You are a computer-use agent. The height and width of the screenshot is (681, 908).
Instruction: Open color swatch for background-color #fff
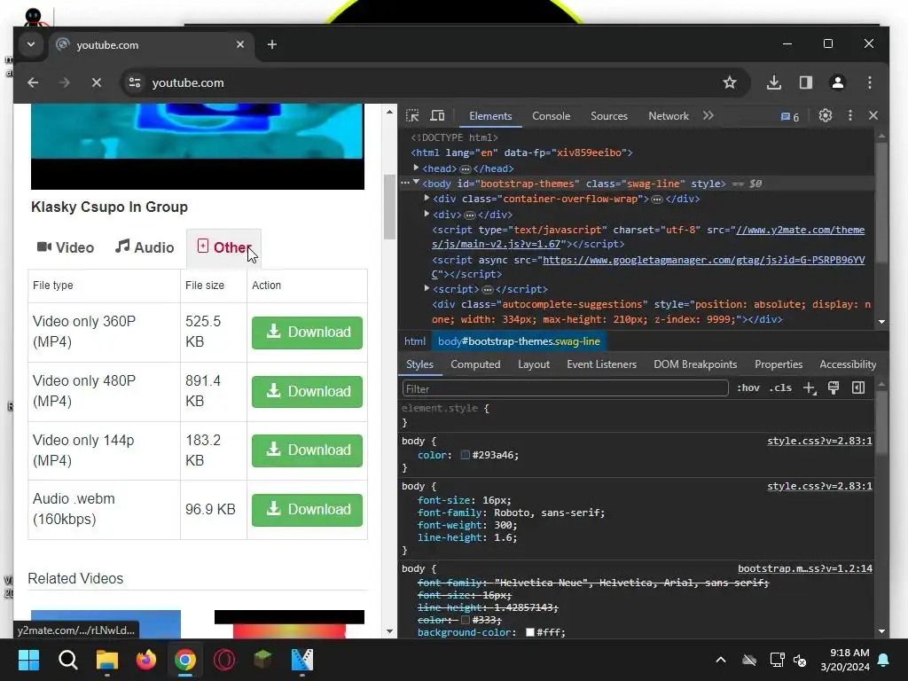(x=530, y=632)
